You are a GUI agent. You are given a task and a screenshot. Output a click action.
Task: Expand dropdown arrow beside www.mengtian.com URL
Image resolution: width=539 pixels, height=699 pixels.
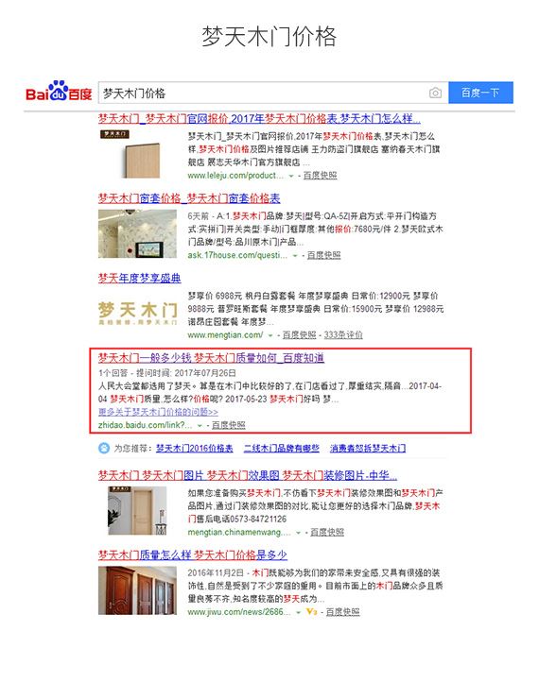[x=270, y=335]
